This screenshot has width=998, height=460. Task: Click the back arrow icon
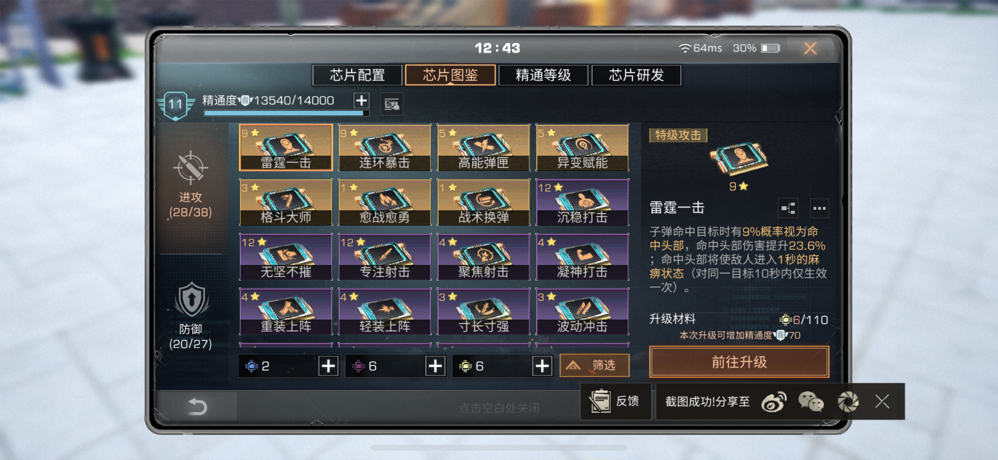(x=197, y=407)
